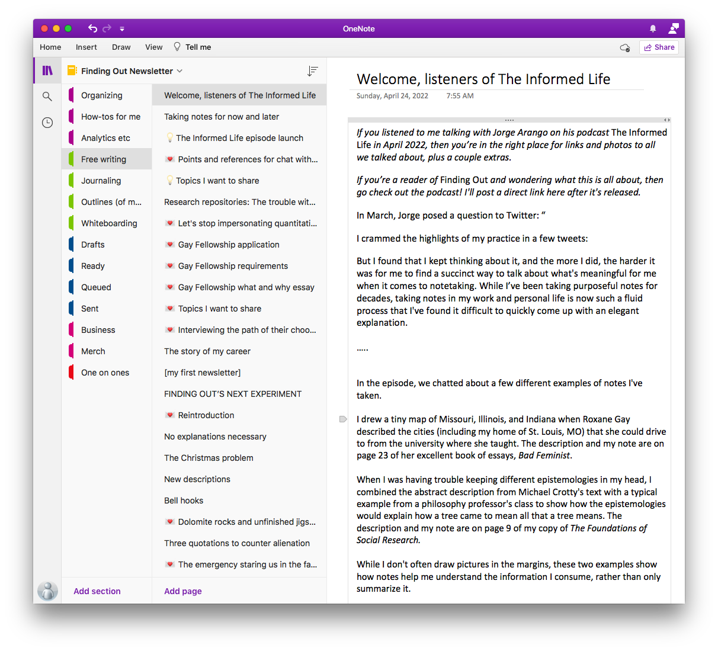The width and height of the screenshot is (718, 651).
Task: Select the How-tos for me section
Action: pyautogui.click(x=107, y=117)
